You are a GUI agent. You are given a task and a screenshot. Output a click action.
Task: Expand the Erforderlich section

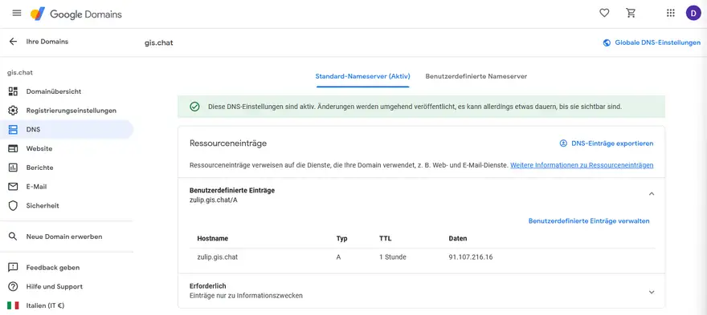pyautogui.click(x=651, y=292)
